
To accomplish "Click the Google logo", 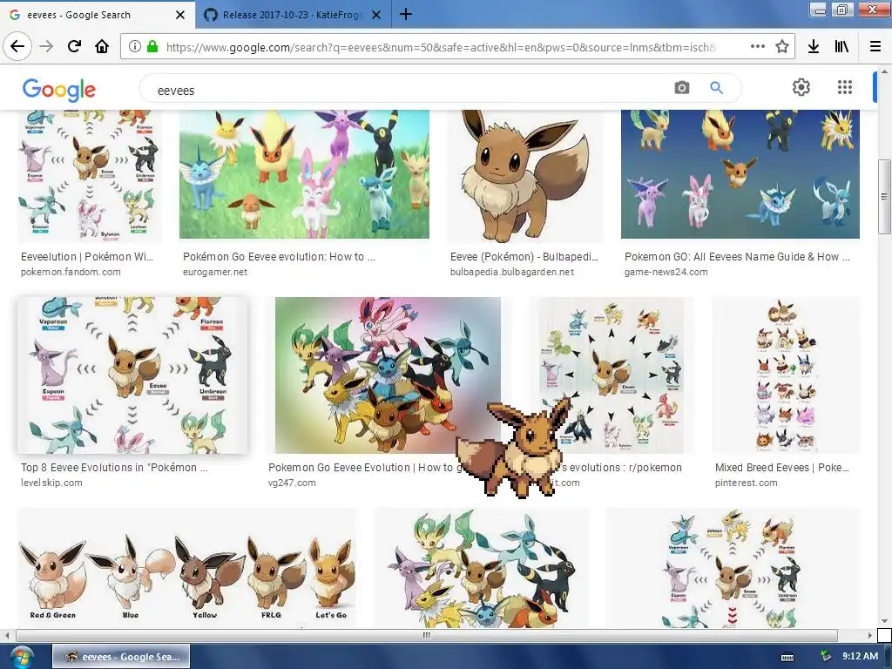I will 59,90.
